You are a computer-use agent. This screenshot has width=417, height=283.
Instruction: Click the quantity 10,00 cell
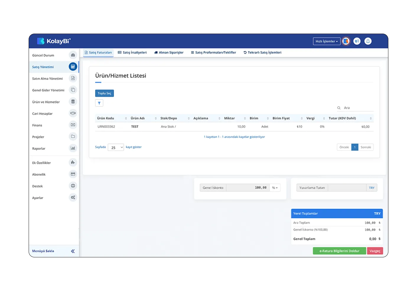(241, 127)
